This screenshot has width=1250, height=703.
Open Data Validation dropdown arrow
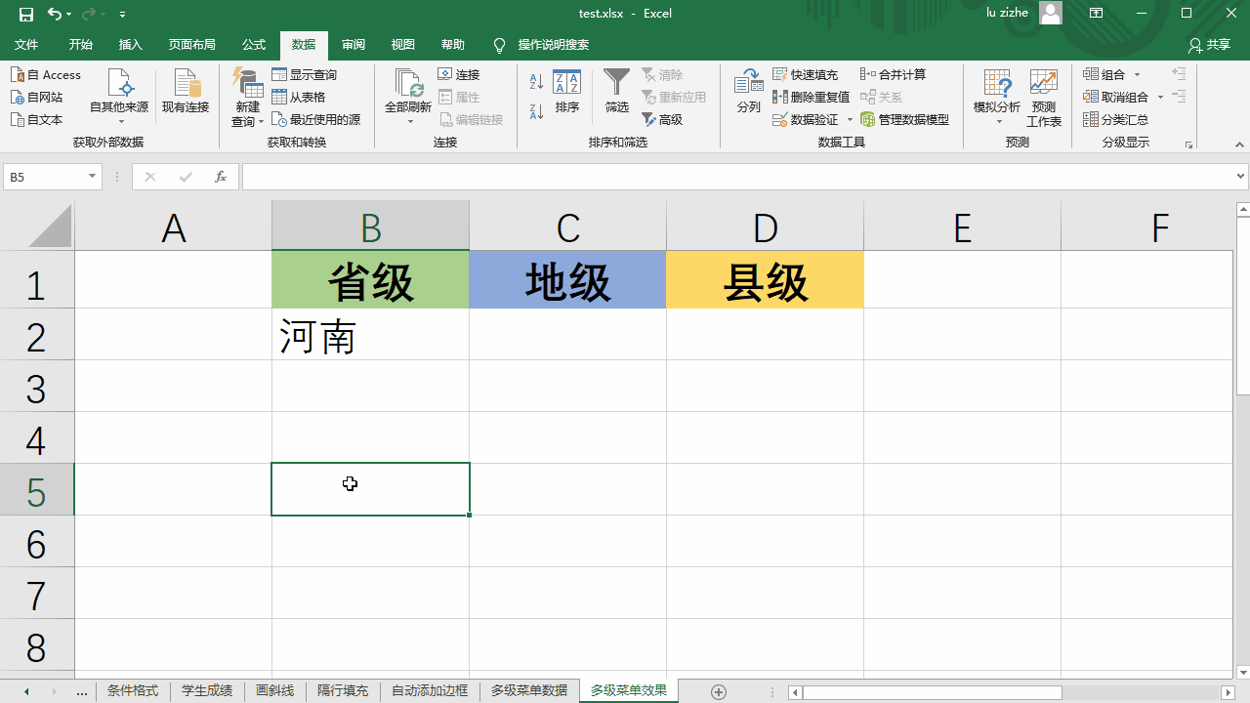[x=850, y=119]
